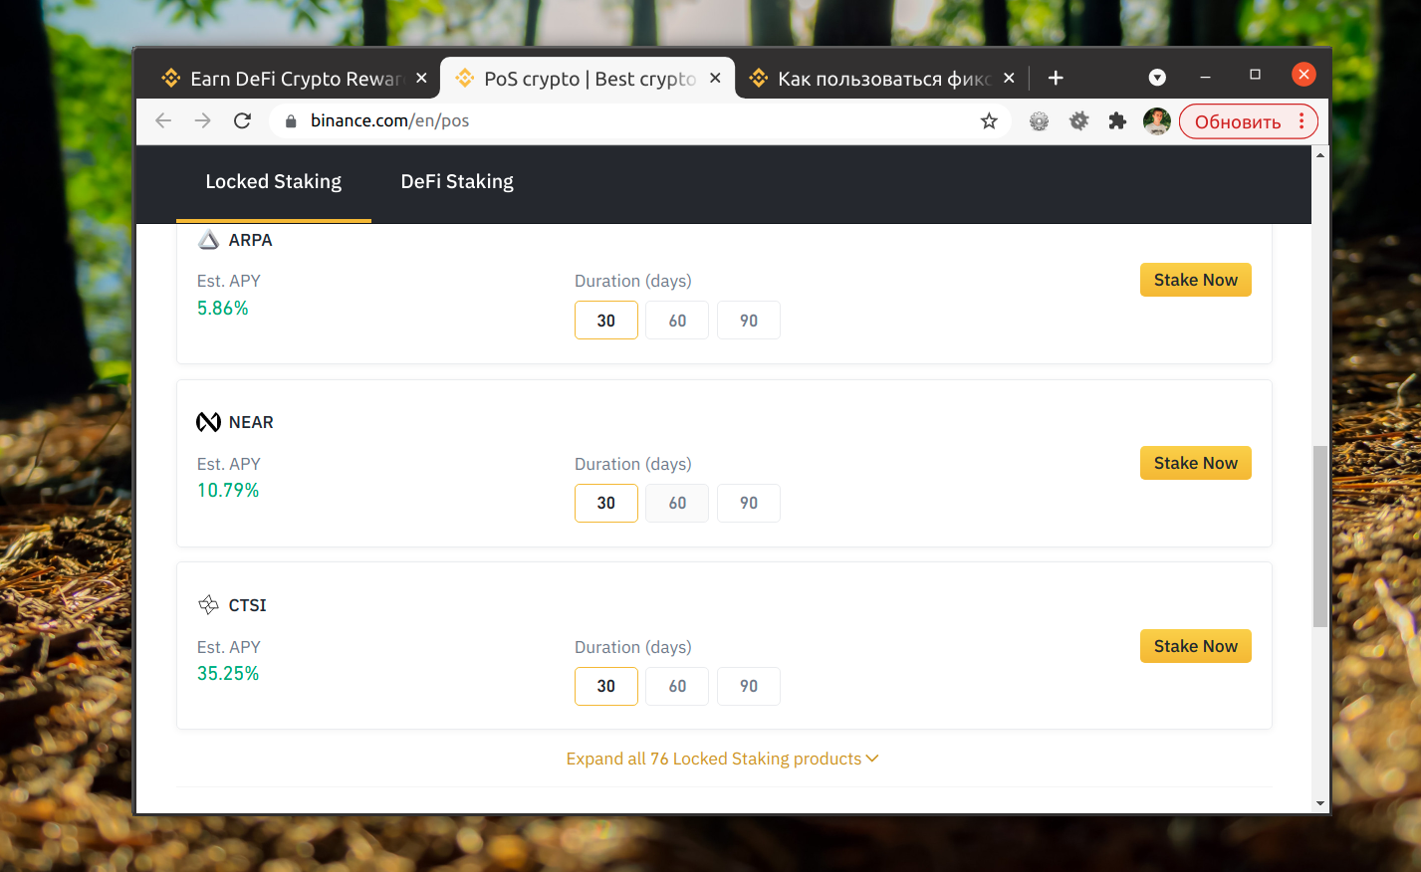The height and width of the screenshot is (872, 1421).
Task: Click the scrollbar up arrow
Action: 1320,155
